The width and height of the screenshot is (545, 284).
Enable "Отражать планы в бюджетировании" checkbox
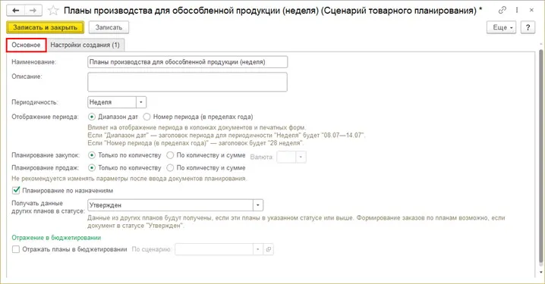click(16, 249)
